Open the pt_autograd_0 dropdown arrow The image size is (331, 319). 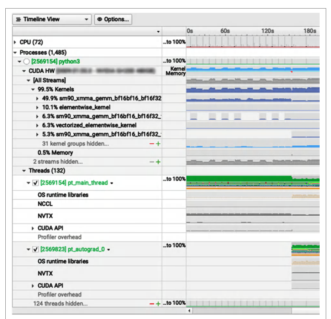pos(109,250)
